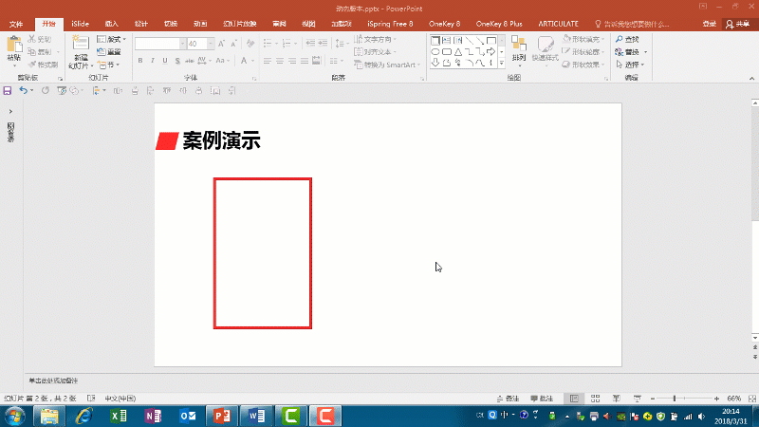Click the notes placeholder below the slide

(x=53, y=381)
